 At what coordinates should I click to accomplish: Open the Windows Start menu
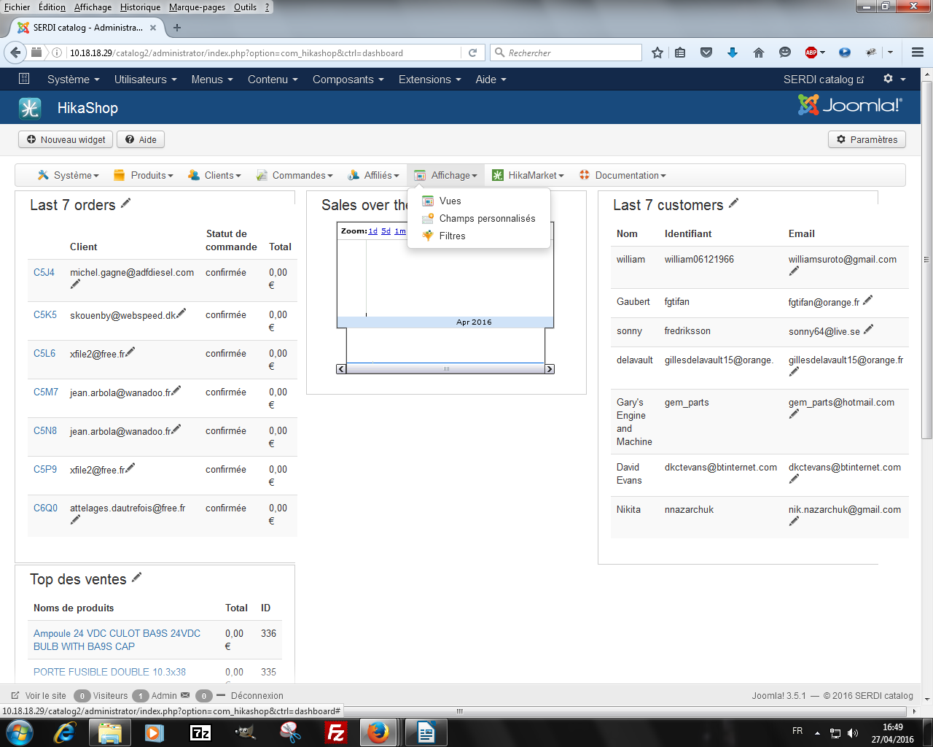(20, 732)
